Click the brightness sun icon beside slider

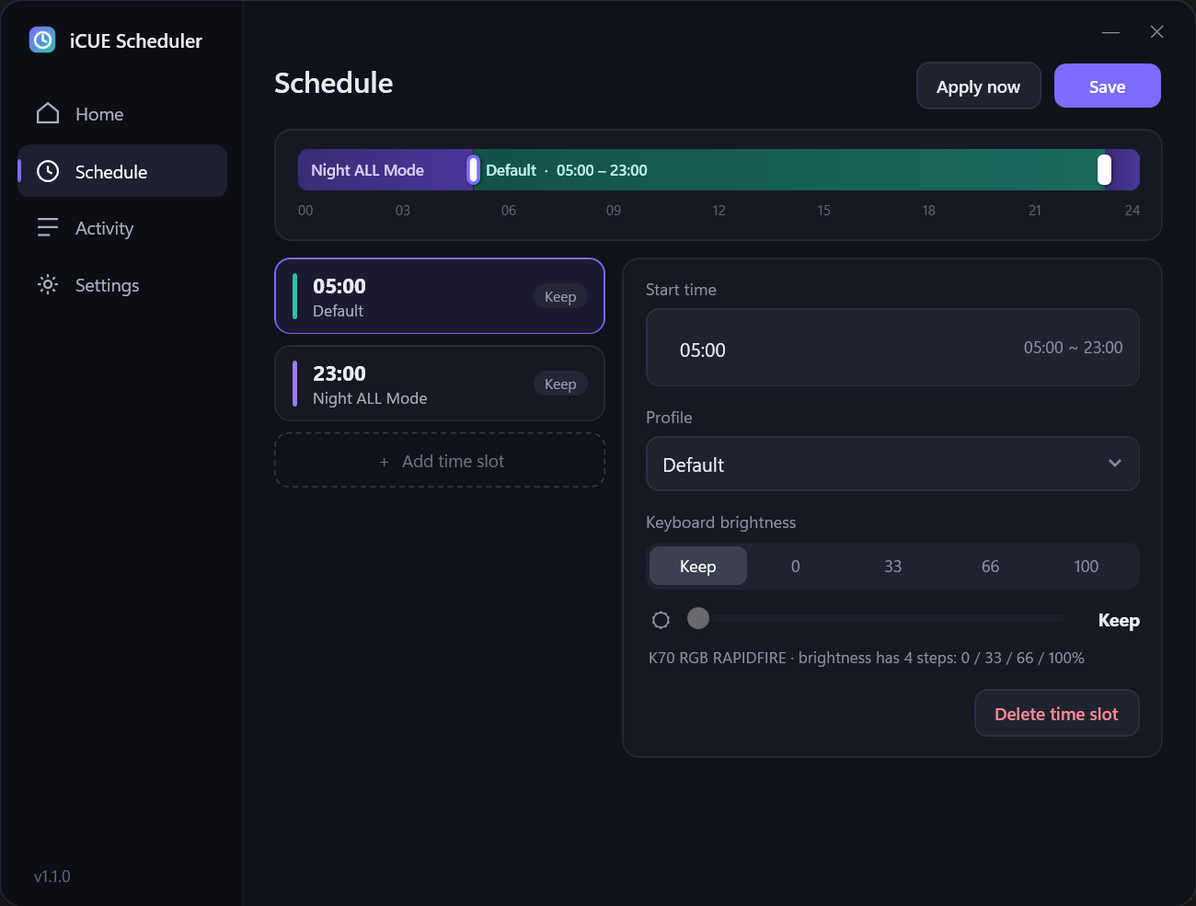(x=661, y=620)
